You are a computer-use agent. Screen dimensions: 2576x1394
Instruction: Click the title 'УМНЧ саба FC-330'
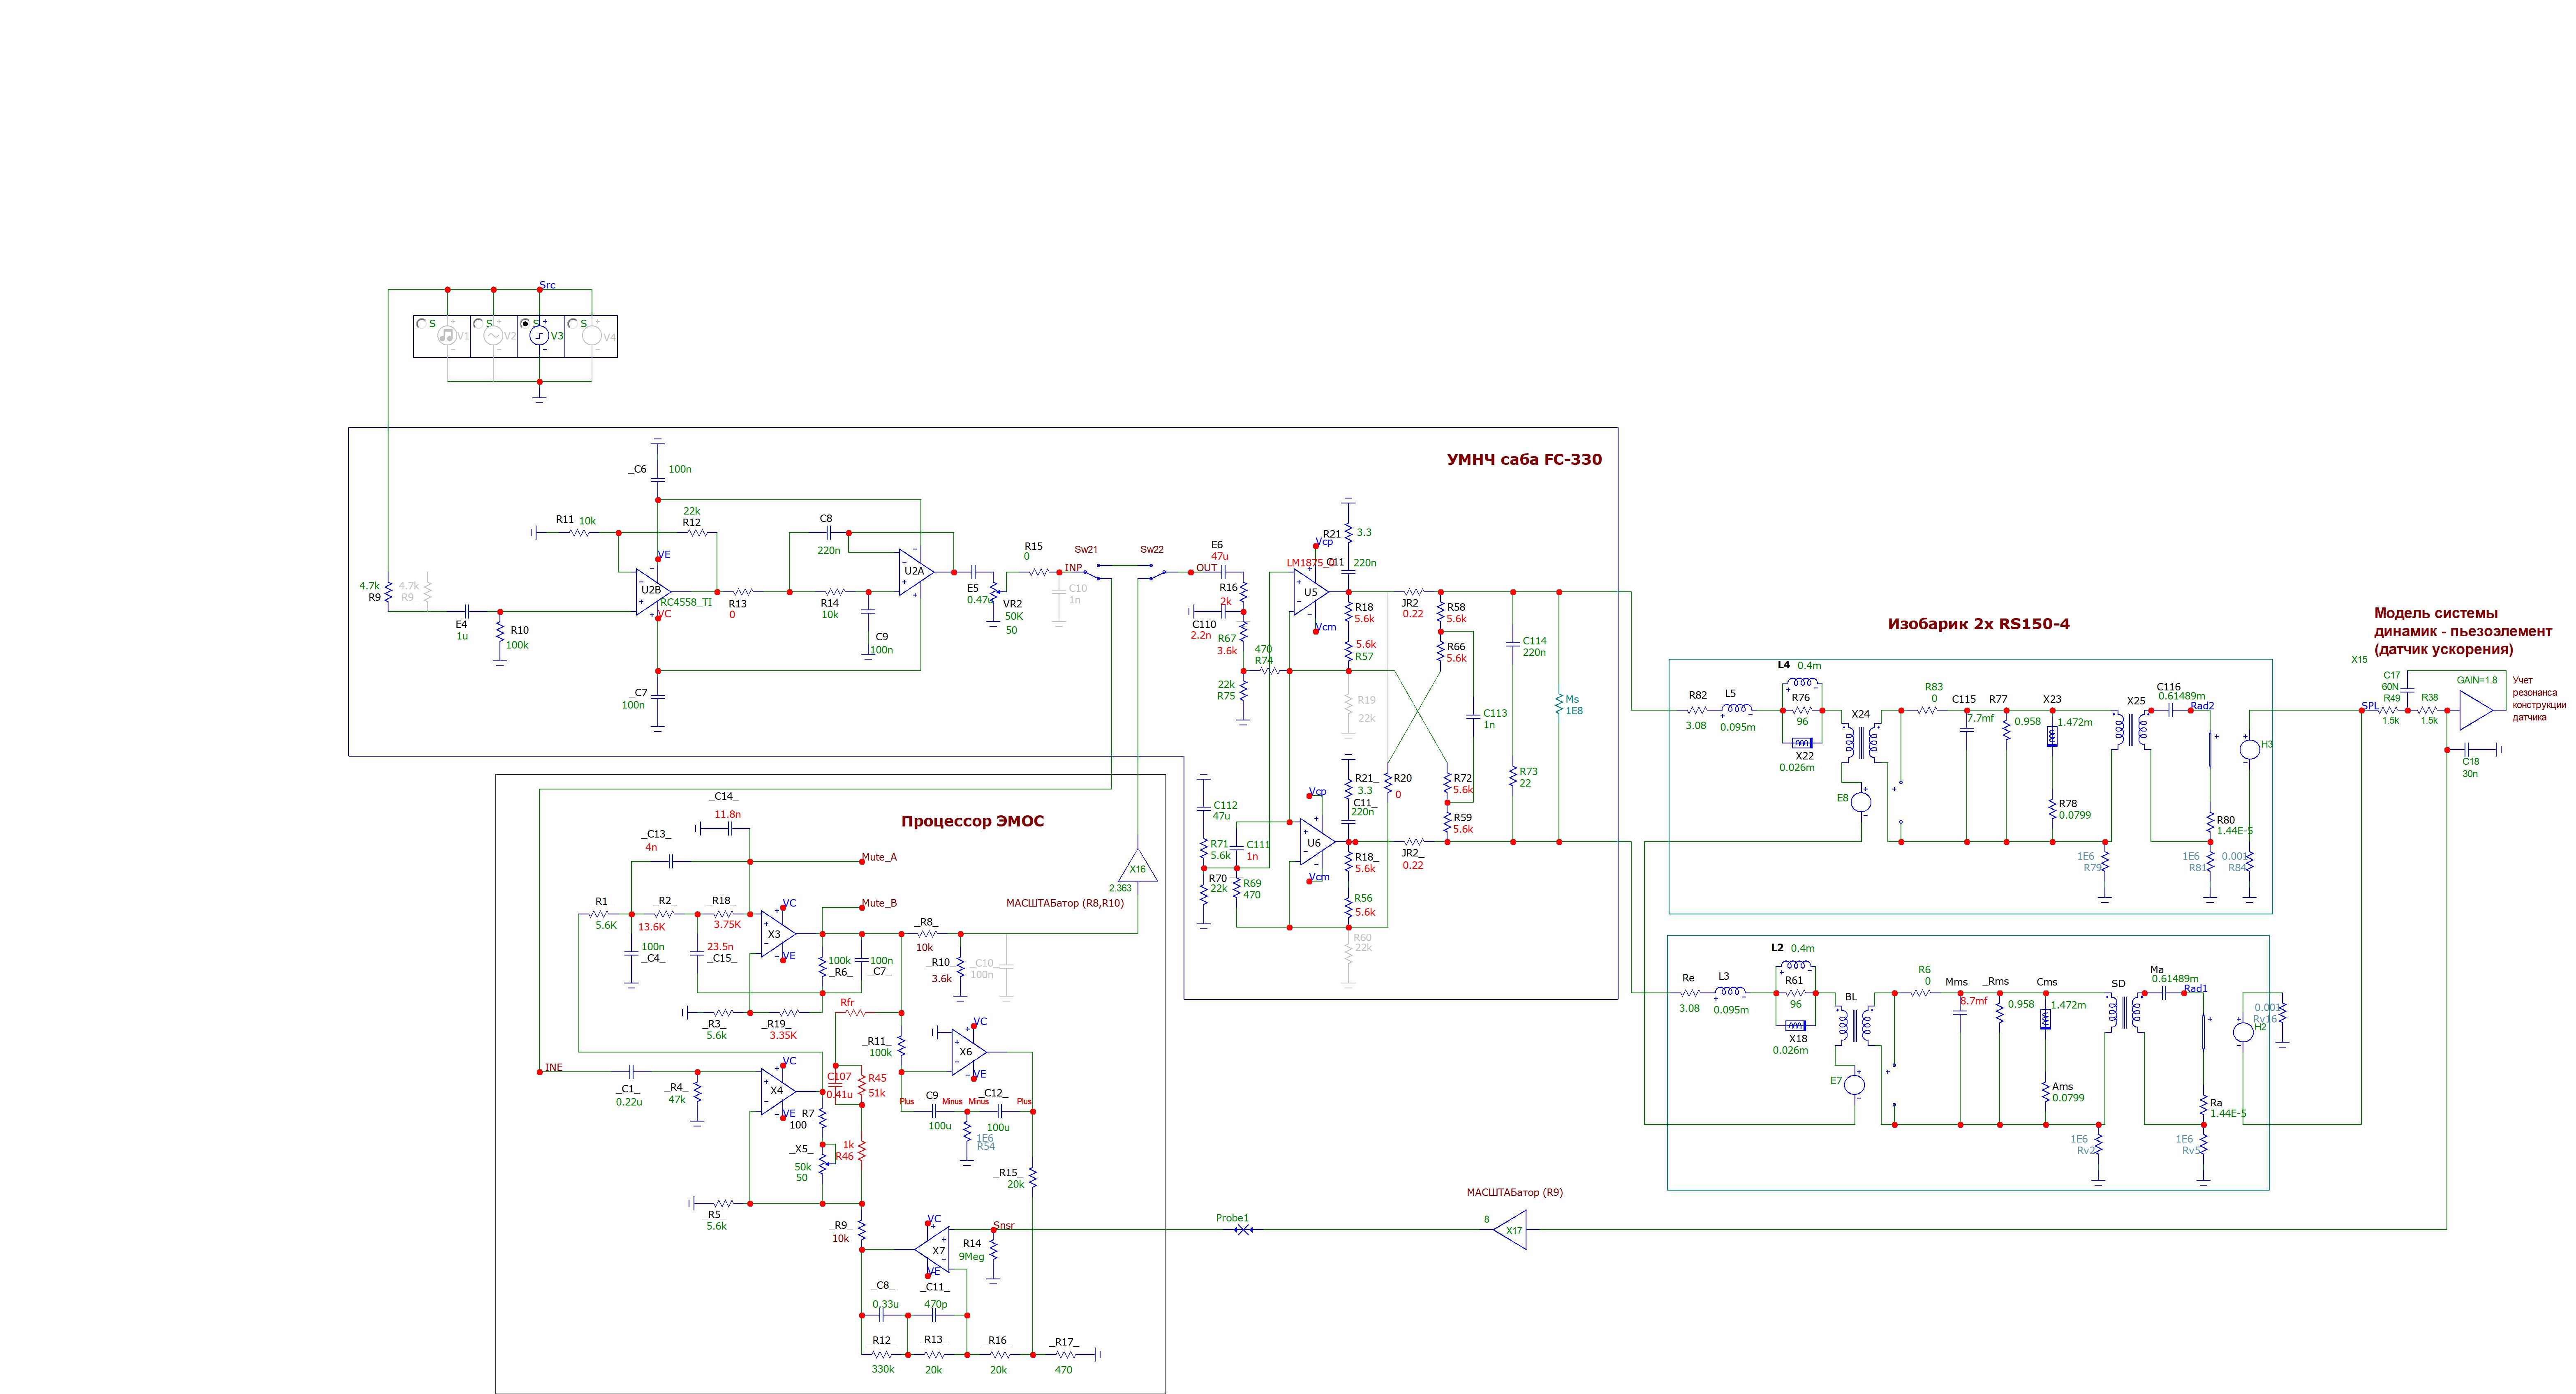click(1524, 460)
